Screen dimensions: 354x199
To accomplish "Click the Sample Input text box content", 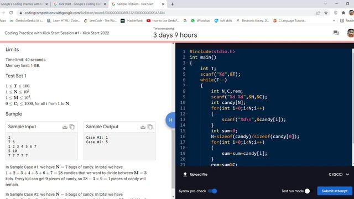I will pyautogui.click(x=41, y=146).
